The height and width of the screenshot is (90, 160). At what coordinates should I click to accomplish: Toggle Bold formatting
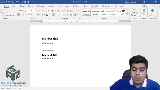point(19,15)
